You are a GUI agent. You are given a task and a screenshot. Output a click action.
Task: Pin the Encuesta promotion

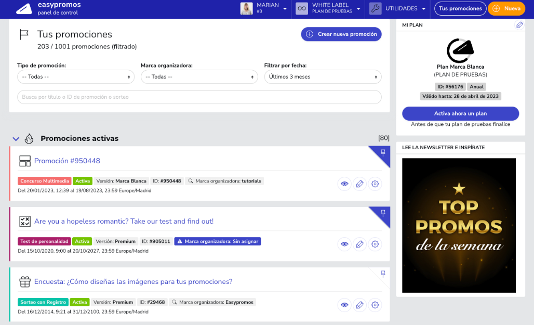point(383,274)
